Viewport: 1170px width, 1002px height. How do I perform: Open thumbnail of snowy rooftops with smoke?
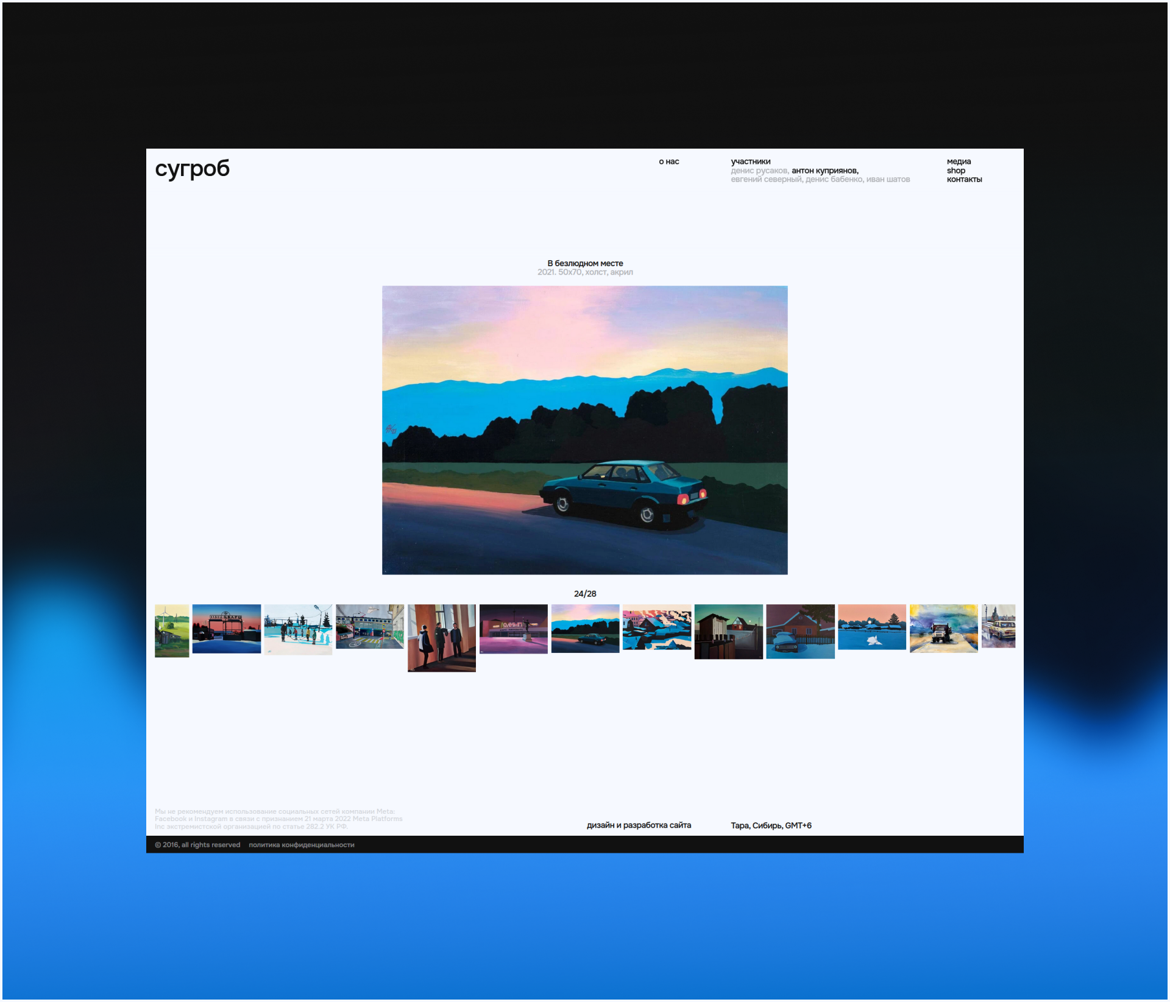656,627
